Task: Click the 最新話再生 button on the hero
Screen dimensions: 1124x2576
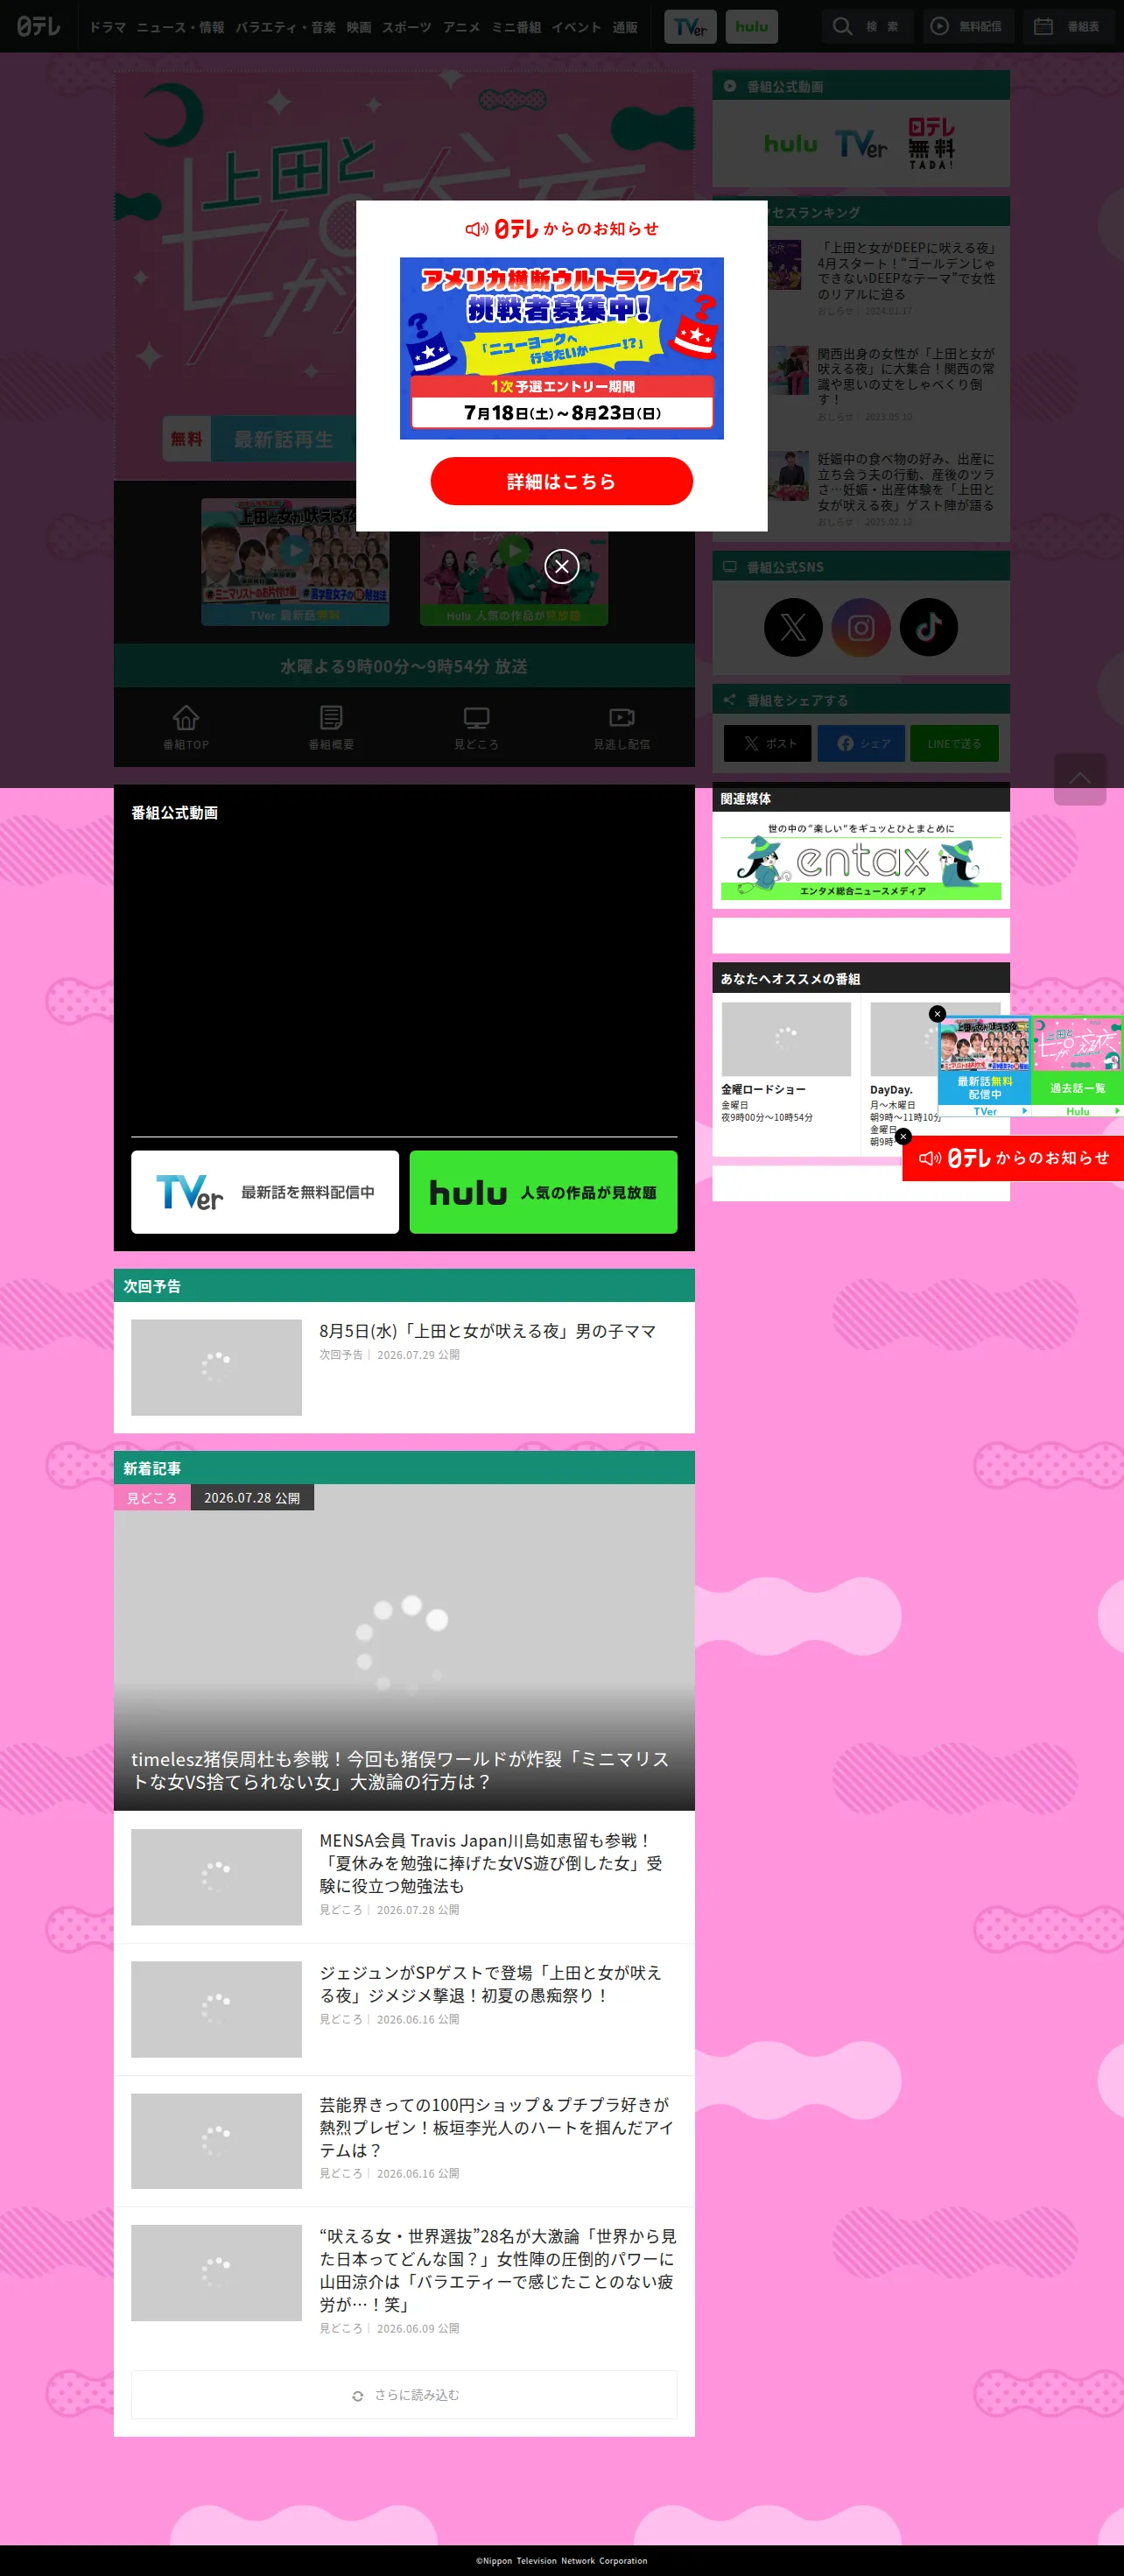Action: (x=260, y=439)
